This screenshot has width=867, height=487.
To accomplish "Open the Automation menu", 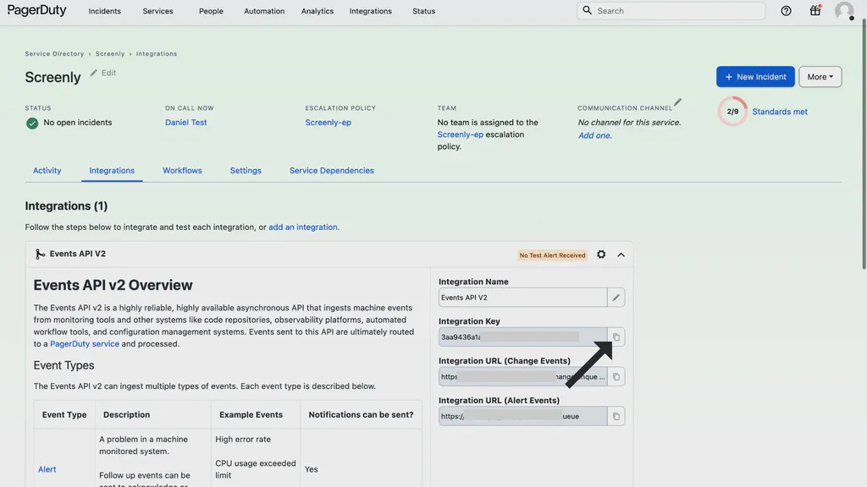I will point(263,11).
